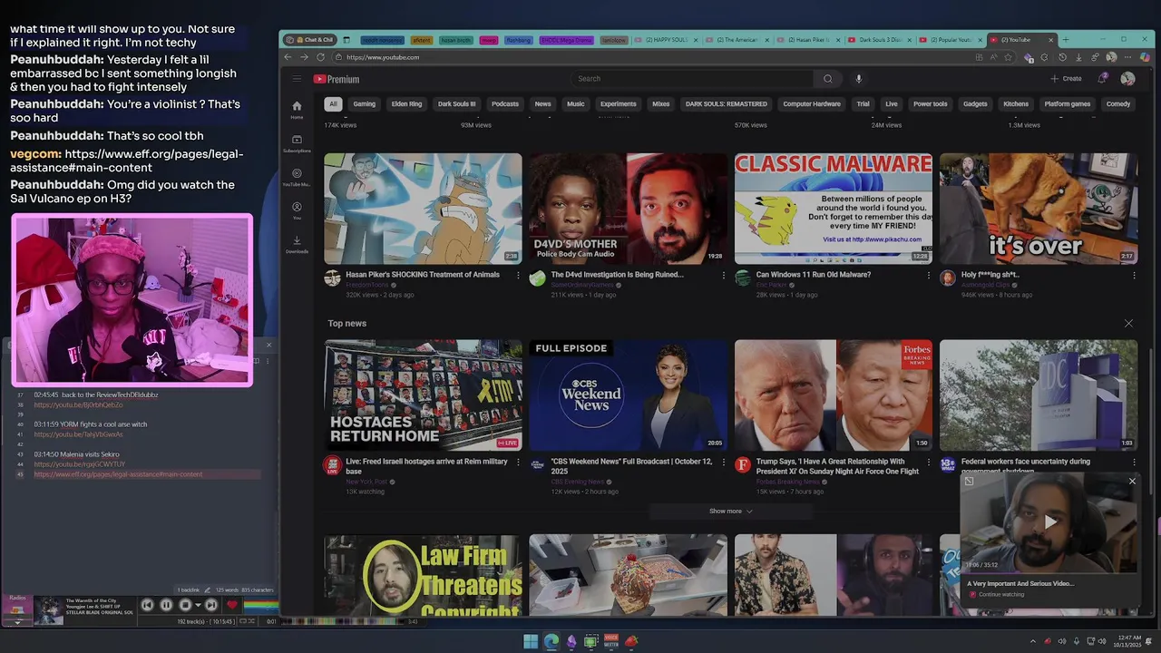Select the Gaming filter chip
Viewport: 1161px width, 653px height.
click(x=364, y=104)
